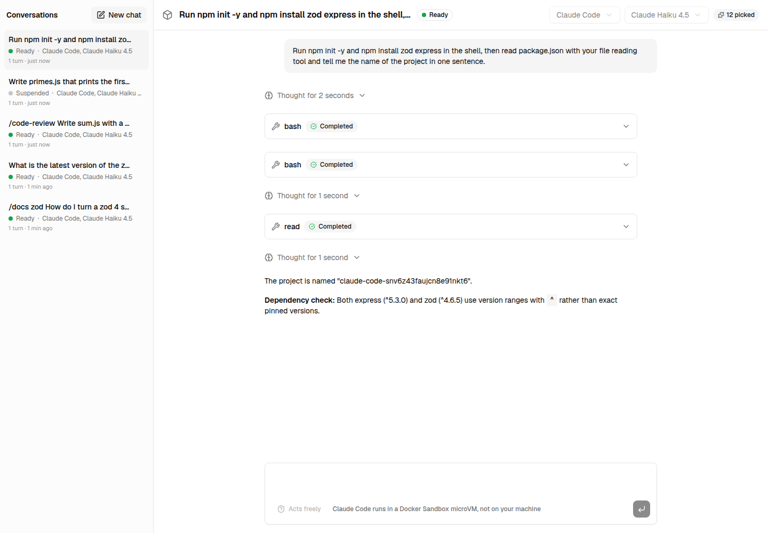Click the Dependency check bold label
This screenshot has width=768, height=533.
coord(300,300)
